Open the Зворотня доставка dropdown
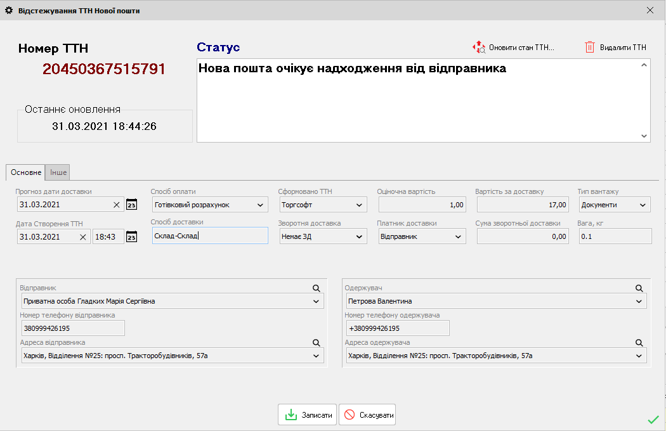The height and width of the screenshot is (431, 666). (x=360, y=235)
